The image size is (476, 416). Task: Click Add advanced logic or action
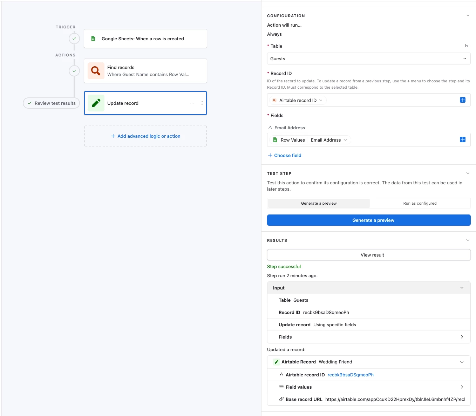[x=145, y=136]
